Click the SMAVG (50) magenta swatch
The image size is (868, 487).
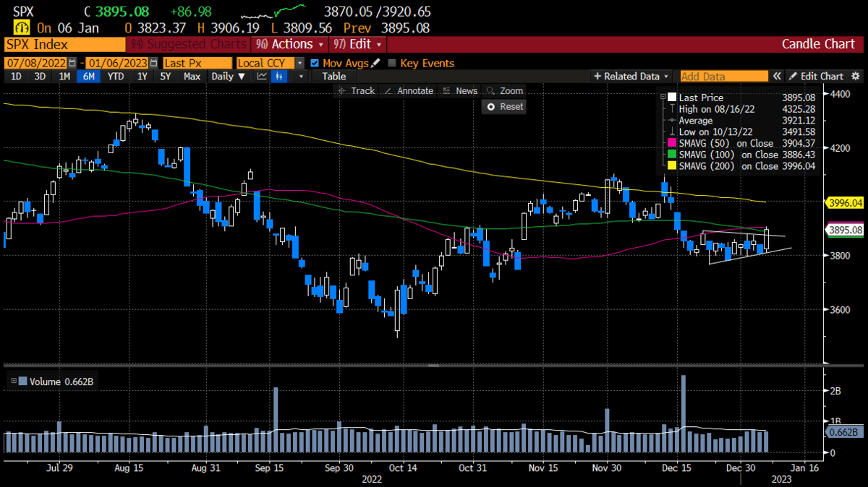672,143
